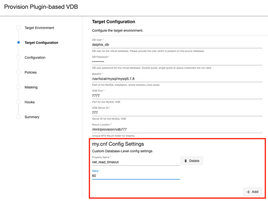Edit the VDB Port field
Image resolution: width=268 pixels, height=201 pixels.
pos(177,95)
